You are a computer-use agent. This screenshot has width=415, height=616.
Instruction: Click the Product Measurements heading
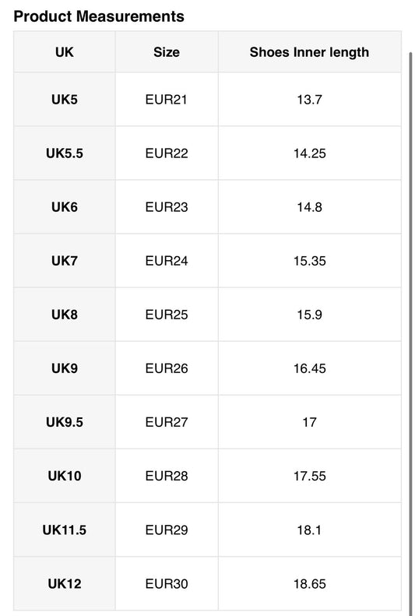click(99, 16)
